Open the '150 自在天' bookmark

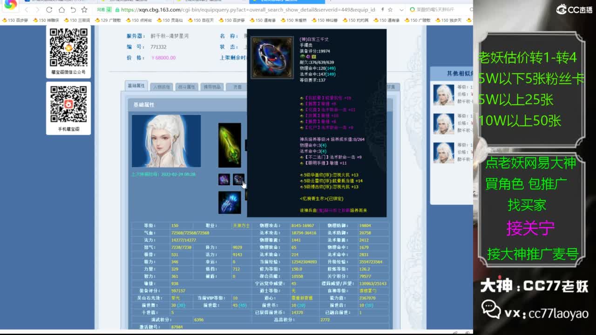201,20
